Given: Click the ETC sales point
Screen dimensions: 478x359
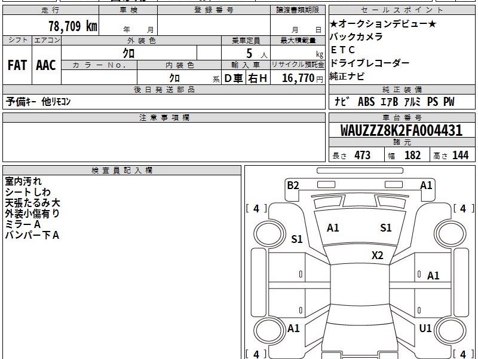Looking at the screenshot, I should (x=342, y=50).
